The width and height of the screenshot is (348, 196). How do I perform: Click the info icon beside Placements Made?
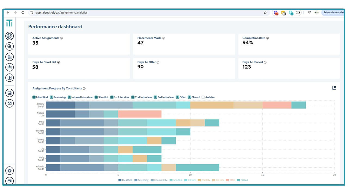[x=164, y=38]
